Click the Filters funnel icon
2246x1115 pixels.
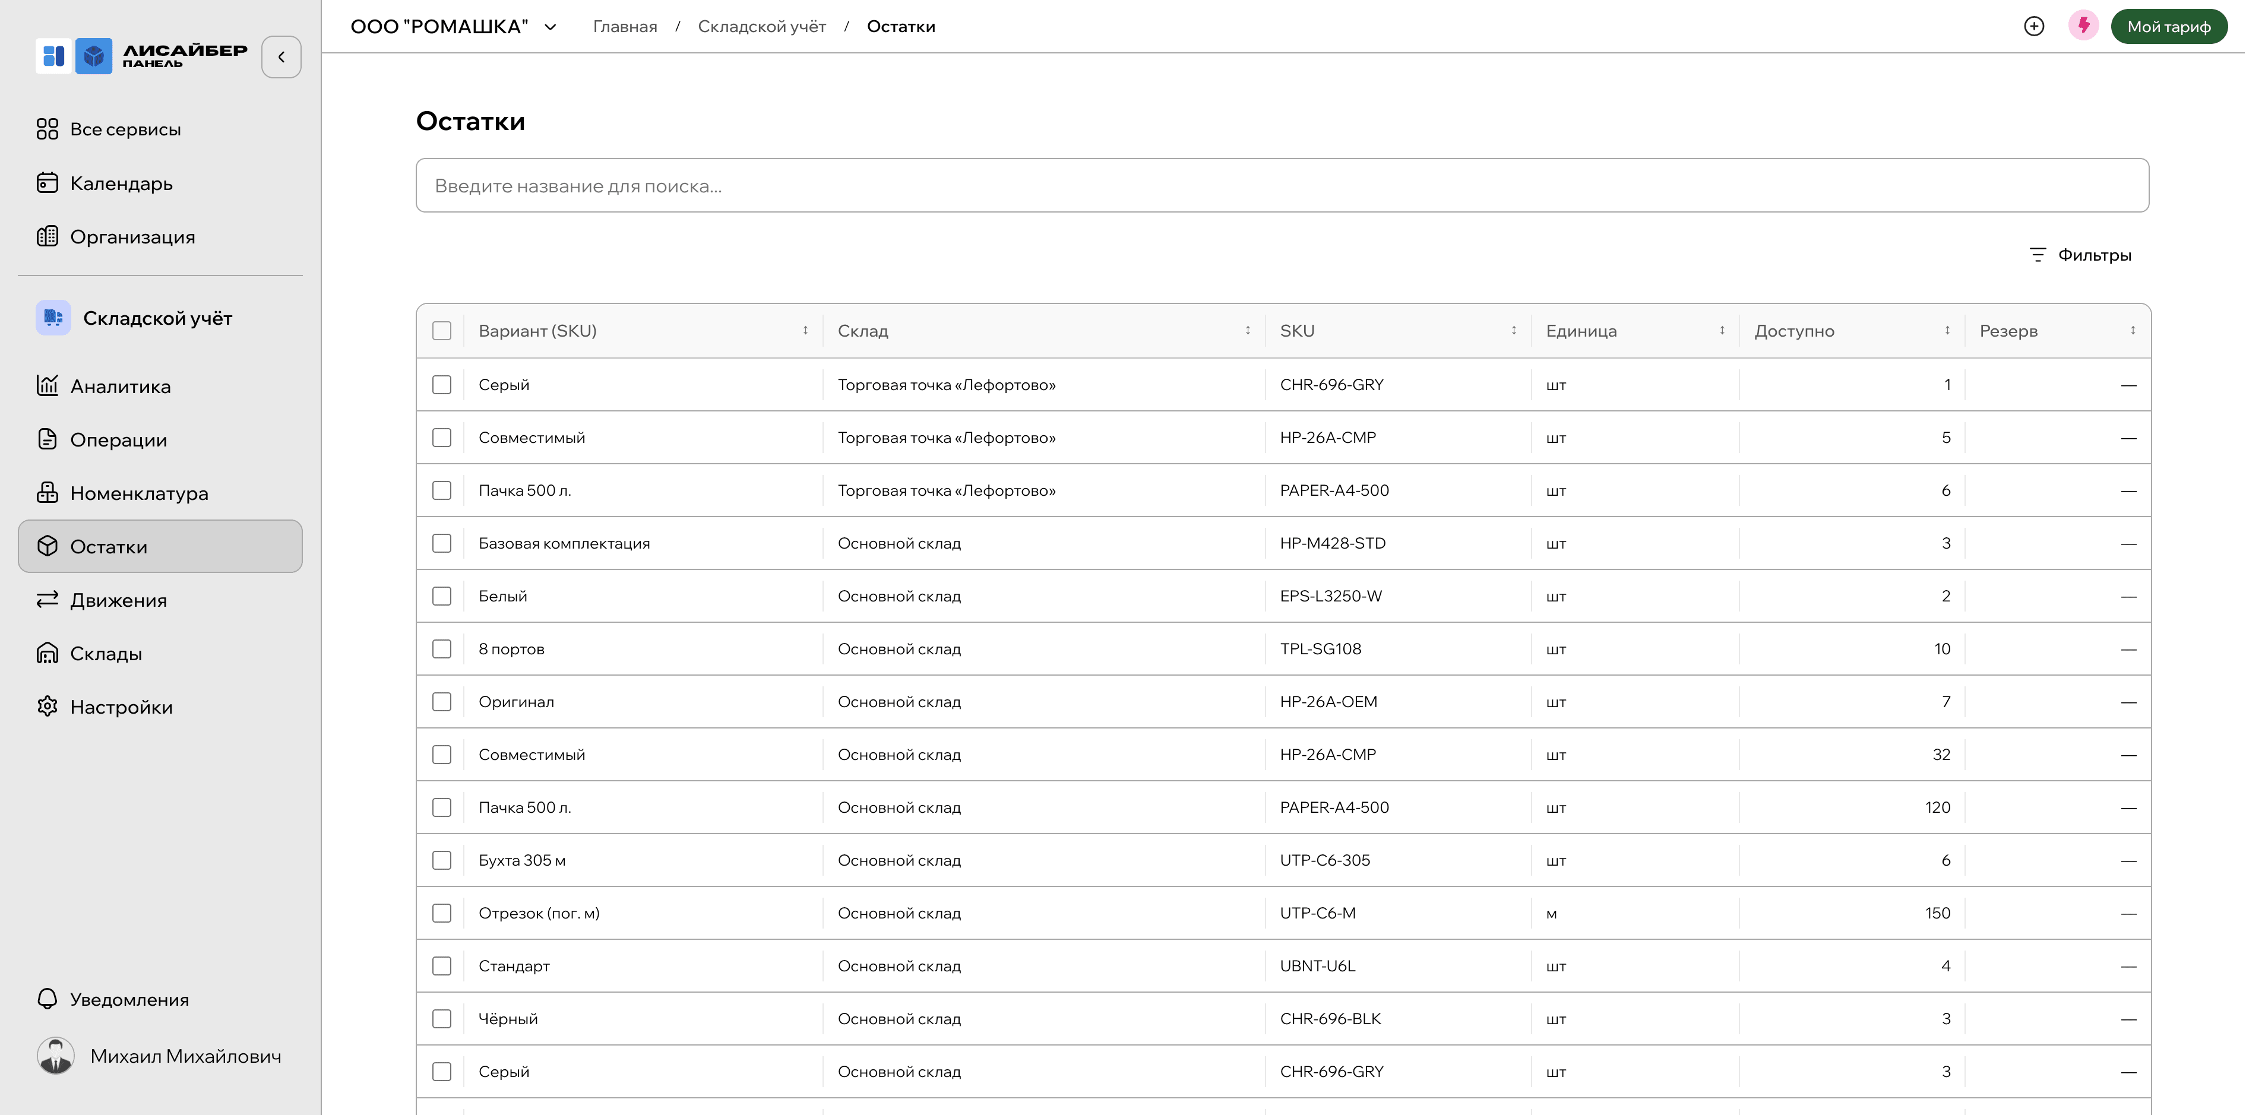point(2038,255)
